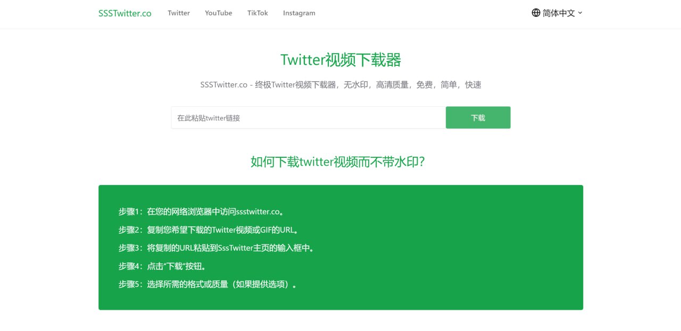Click the 如何下载twitter视频而不带水印 heading
This screenshot has width=681, height=331.
338,162
